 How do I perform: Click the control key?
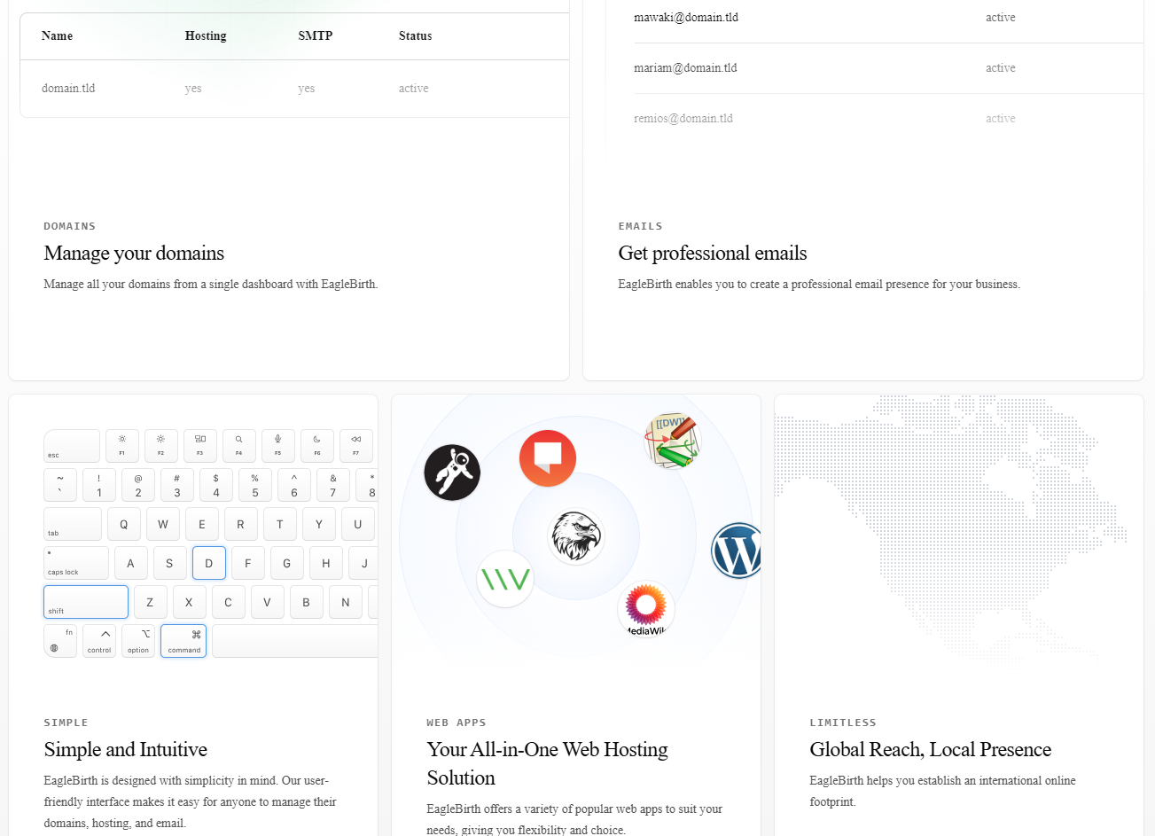click(x=99, y=641)
